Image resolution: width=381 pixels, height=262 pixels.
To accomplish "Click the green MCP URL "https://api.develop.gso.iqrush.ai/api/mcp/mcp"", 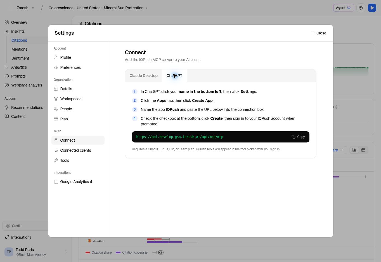I will (180, 137).
